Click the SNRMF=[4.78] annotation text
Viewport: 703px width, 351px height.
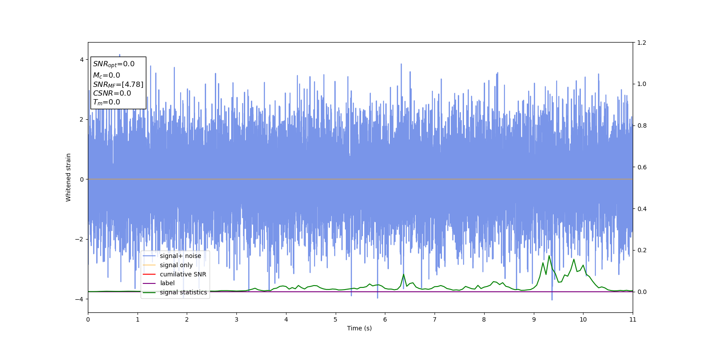coord(118,85)
